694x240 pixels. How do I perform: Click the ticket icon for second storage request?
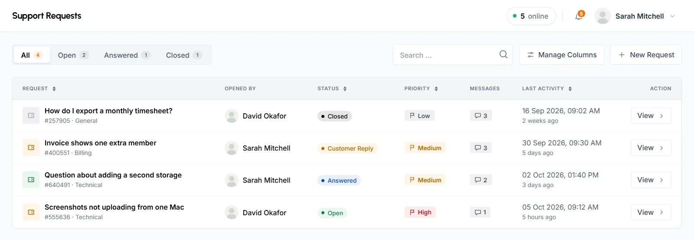pos(31,180)
